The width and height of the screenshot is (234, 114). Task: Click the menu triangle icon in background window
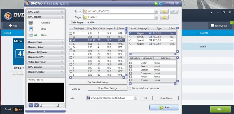click(211, 12)
